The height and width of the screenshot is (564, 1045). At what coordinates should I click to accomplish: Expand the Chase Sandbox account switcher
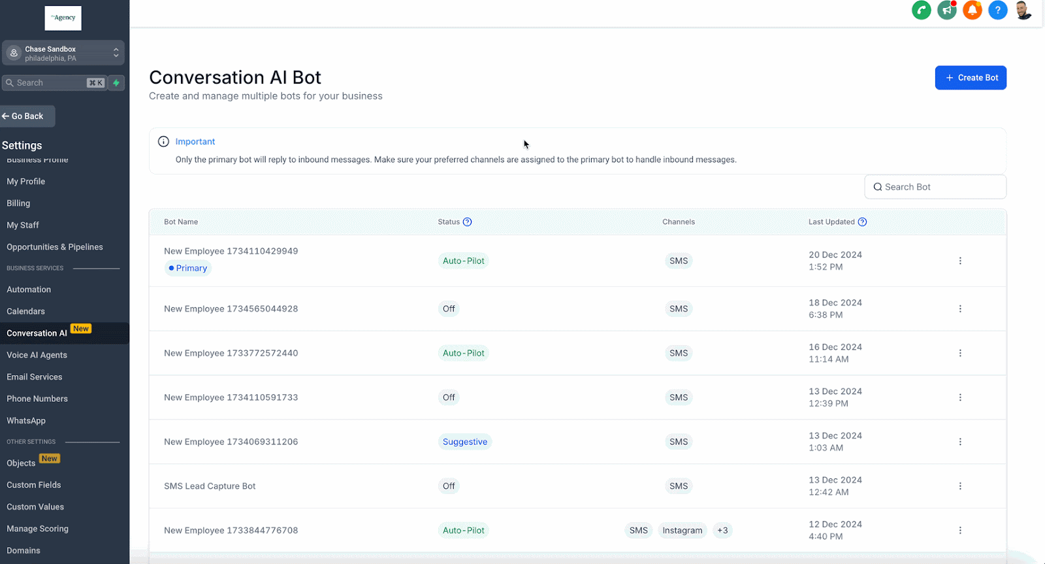pos(63,53)
